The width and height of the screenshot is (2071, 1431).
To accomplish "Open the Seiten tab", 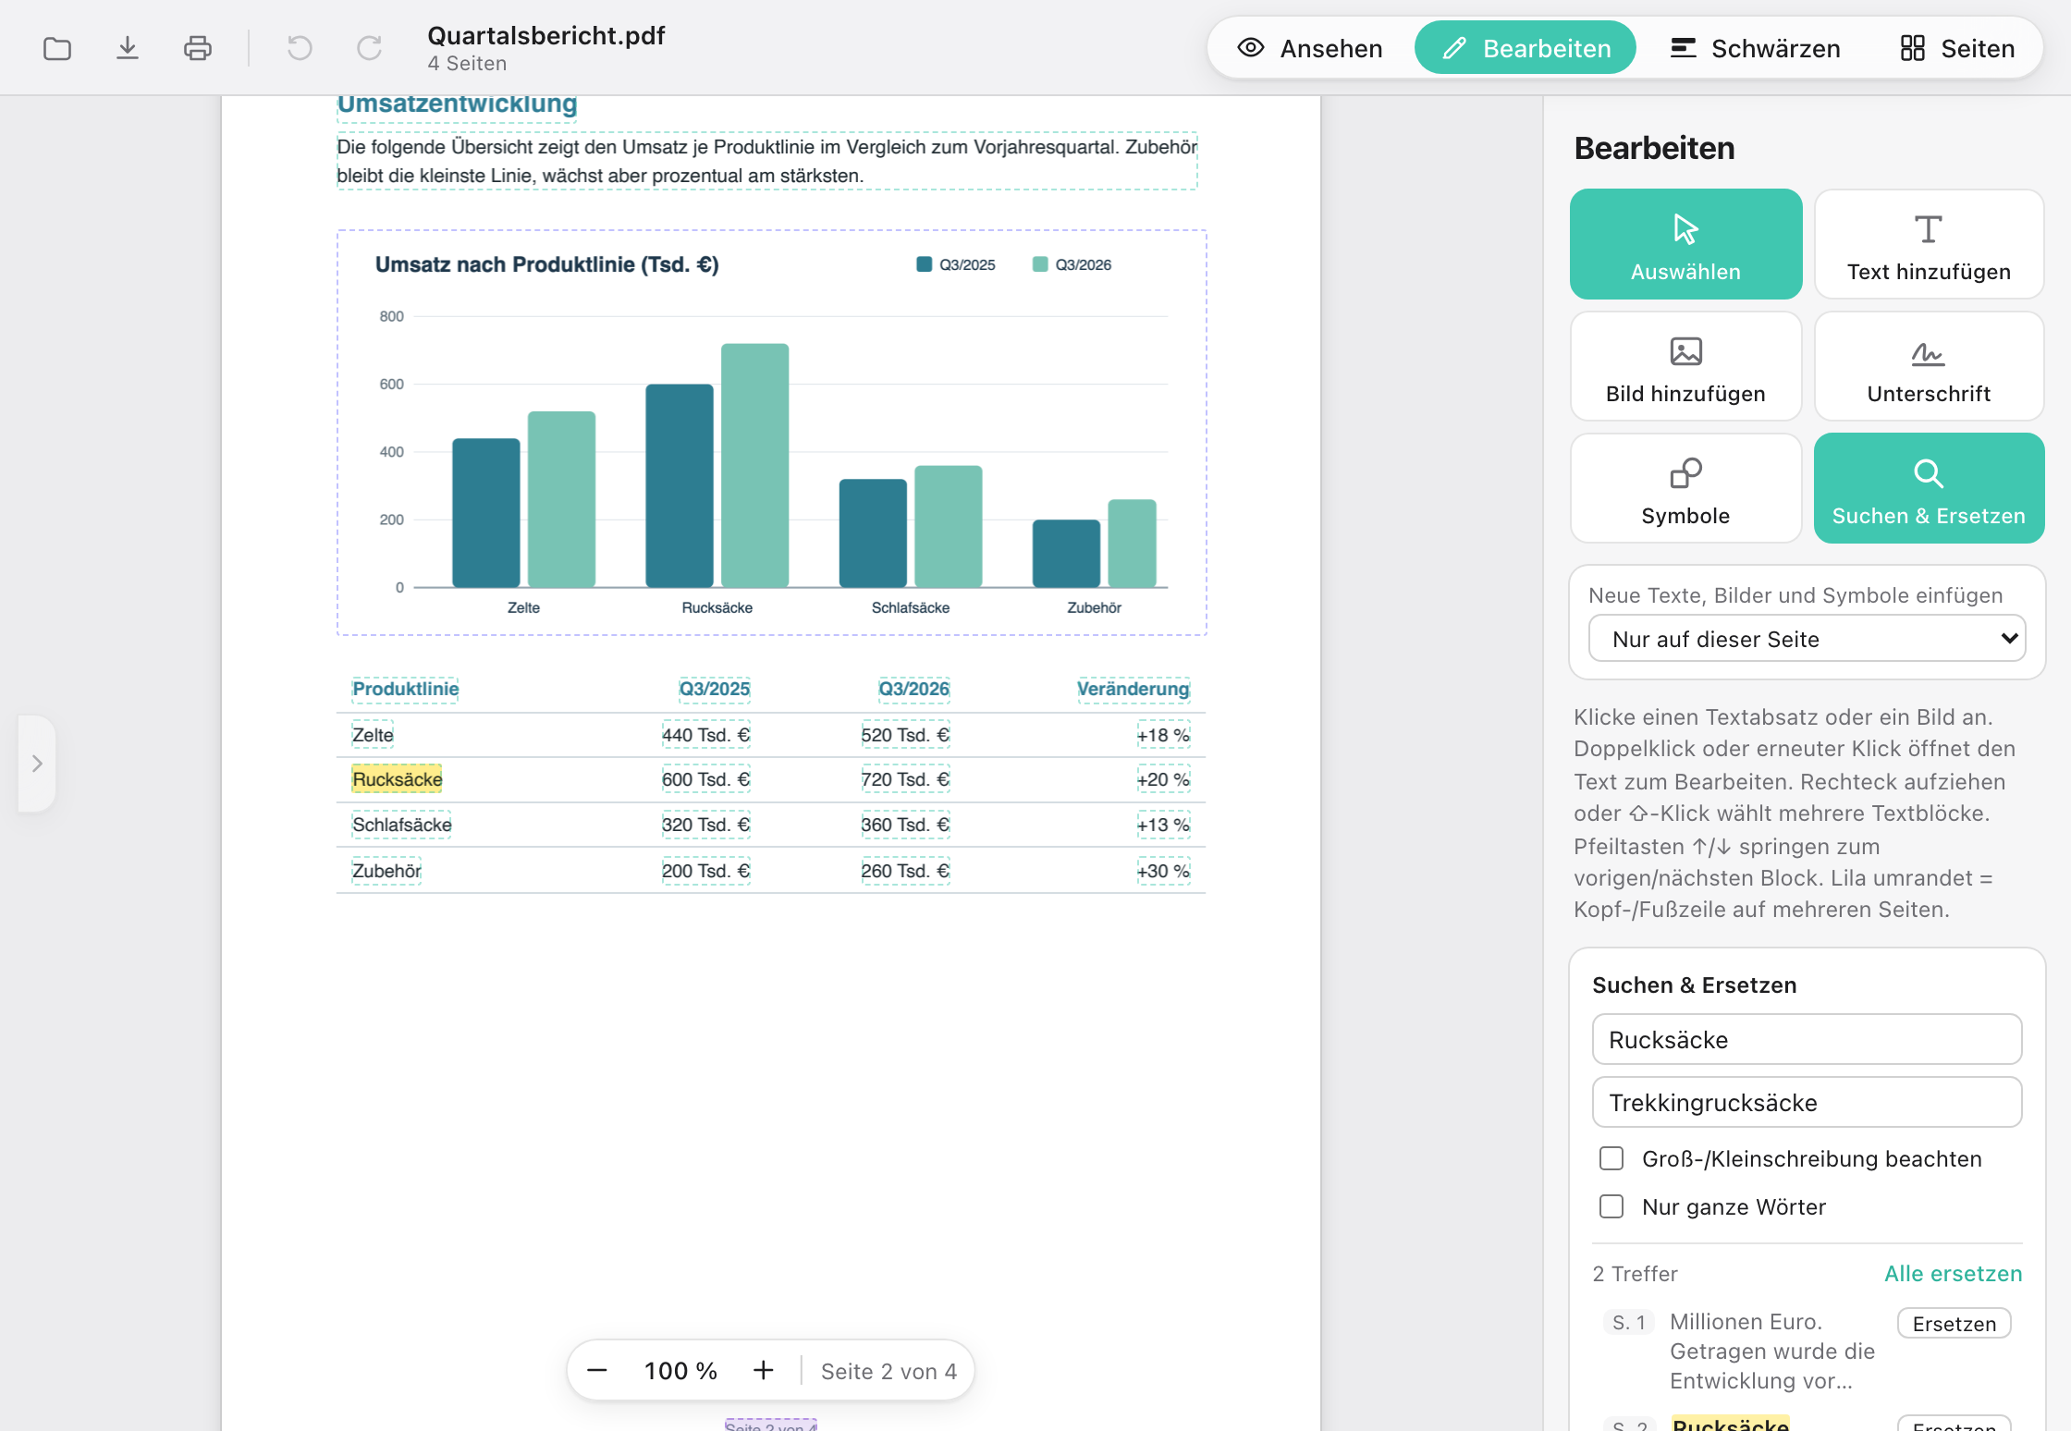I will [x=1957, y=48].
